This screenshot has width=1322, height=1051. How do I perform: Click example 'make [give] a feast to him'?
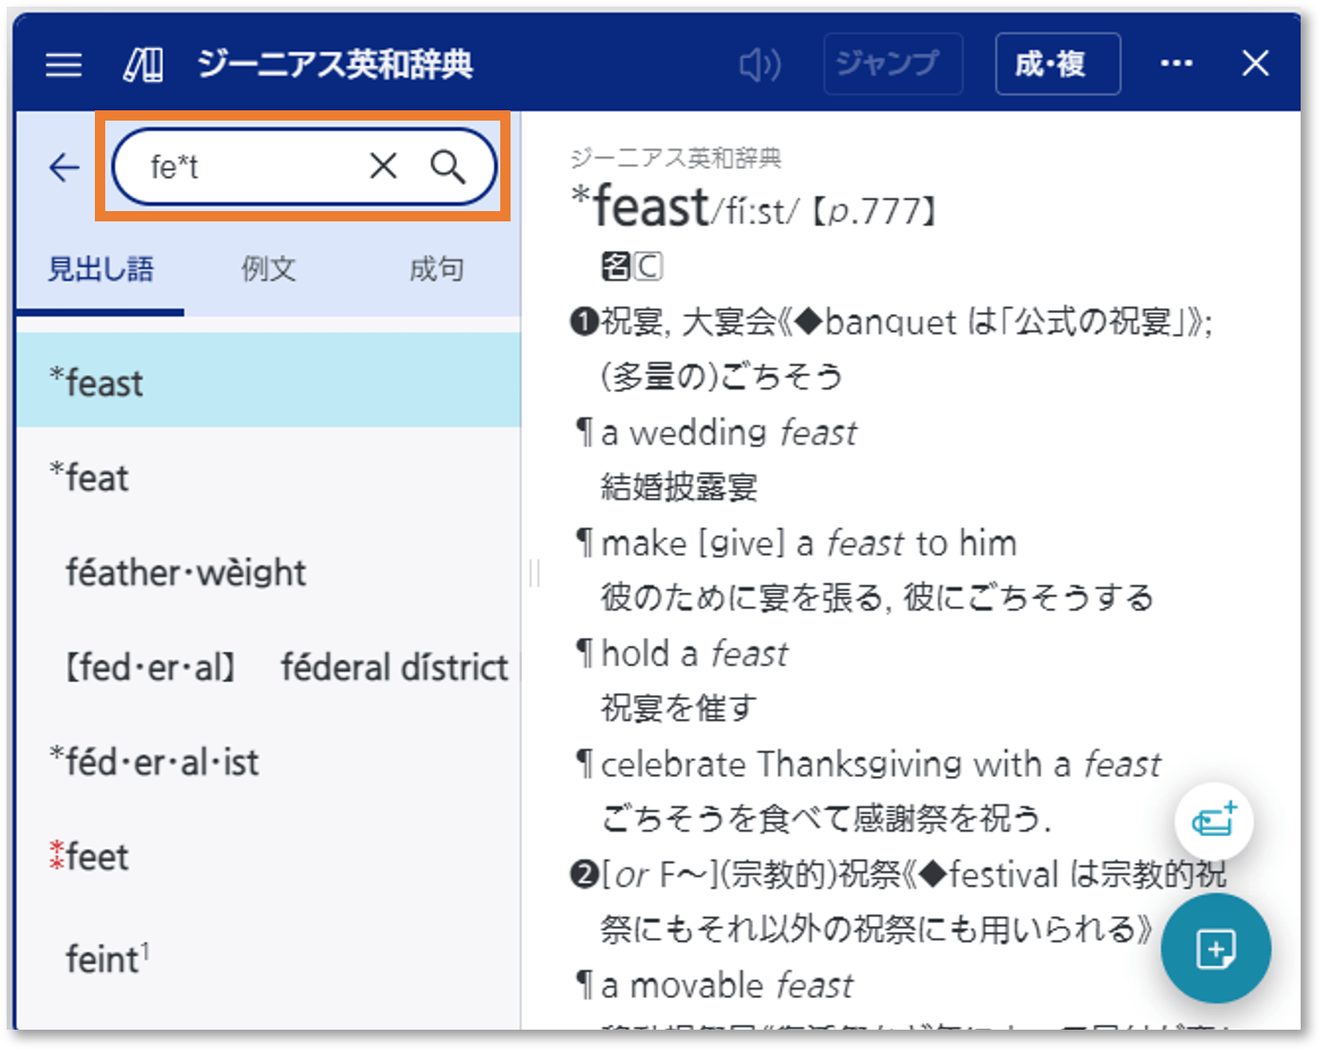coord(809,544)
